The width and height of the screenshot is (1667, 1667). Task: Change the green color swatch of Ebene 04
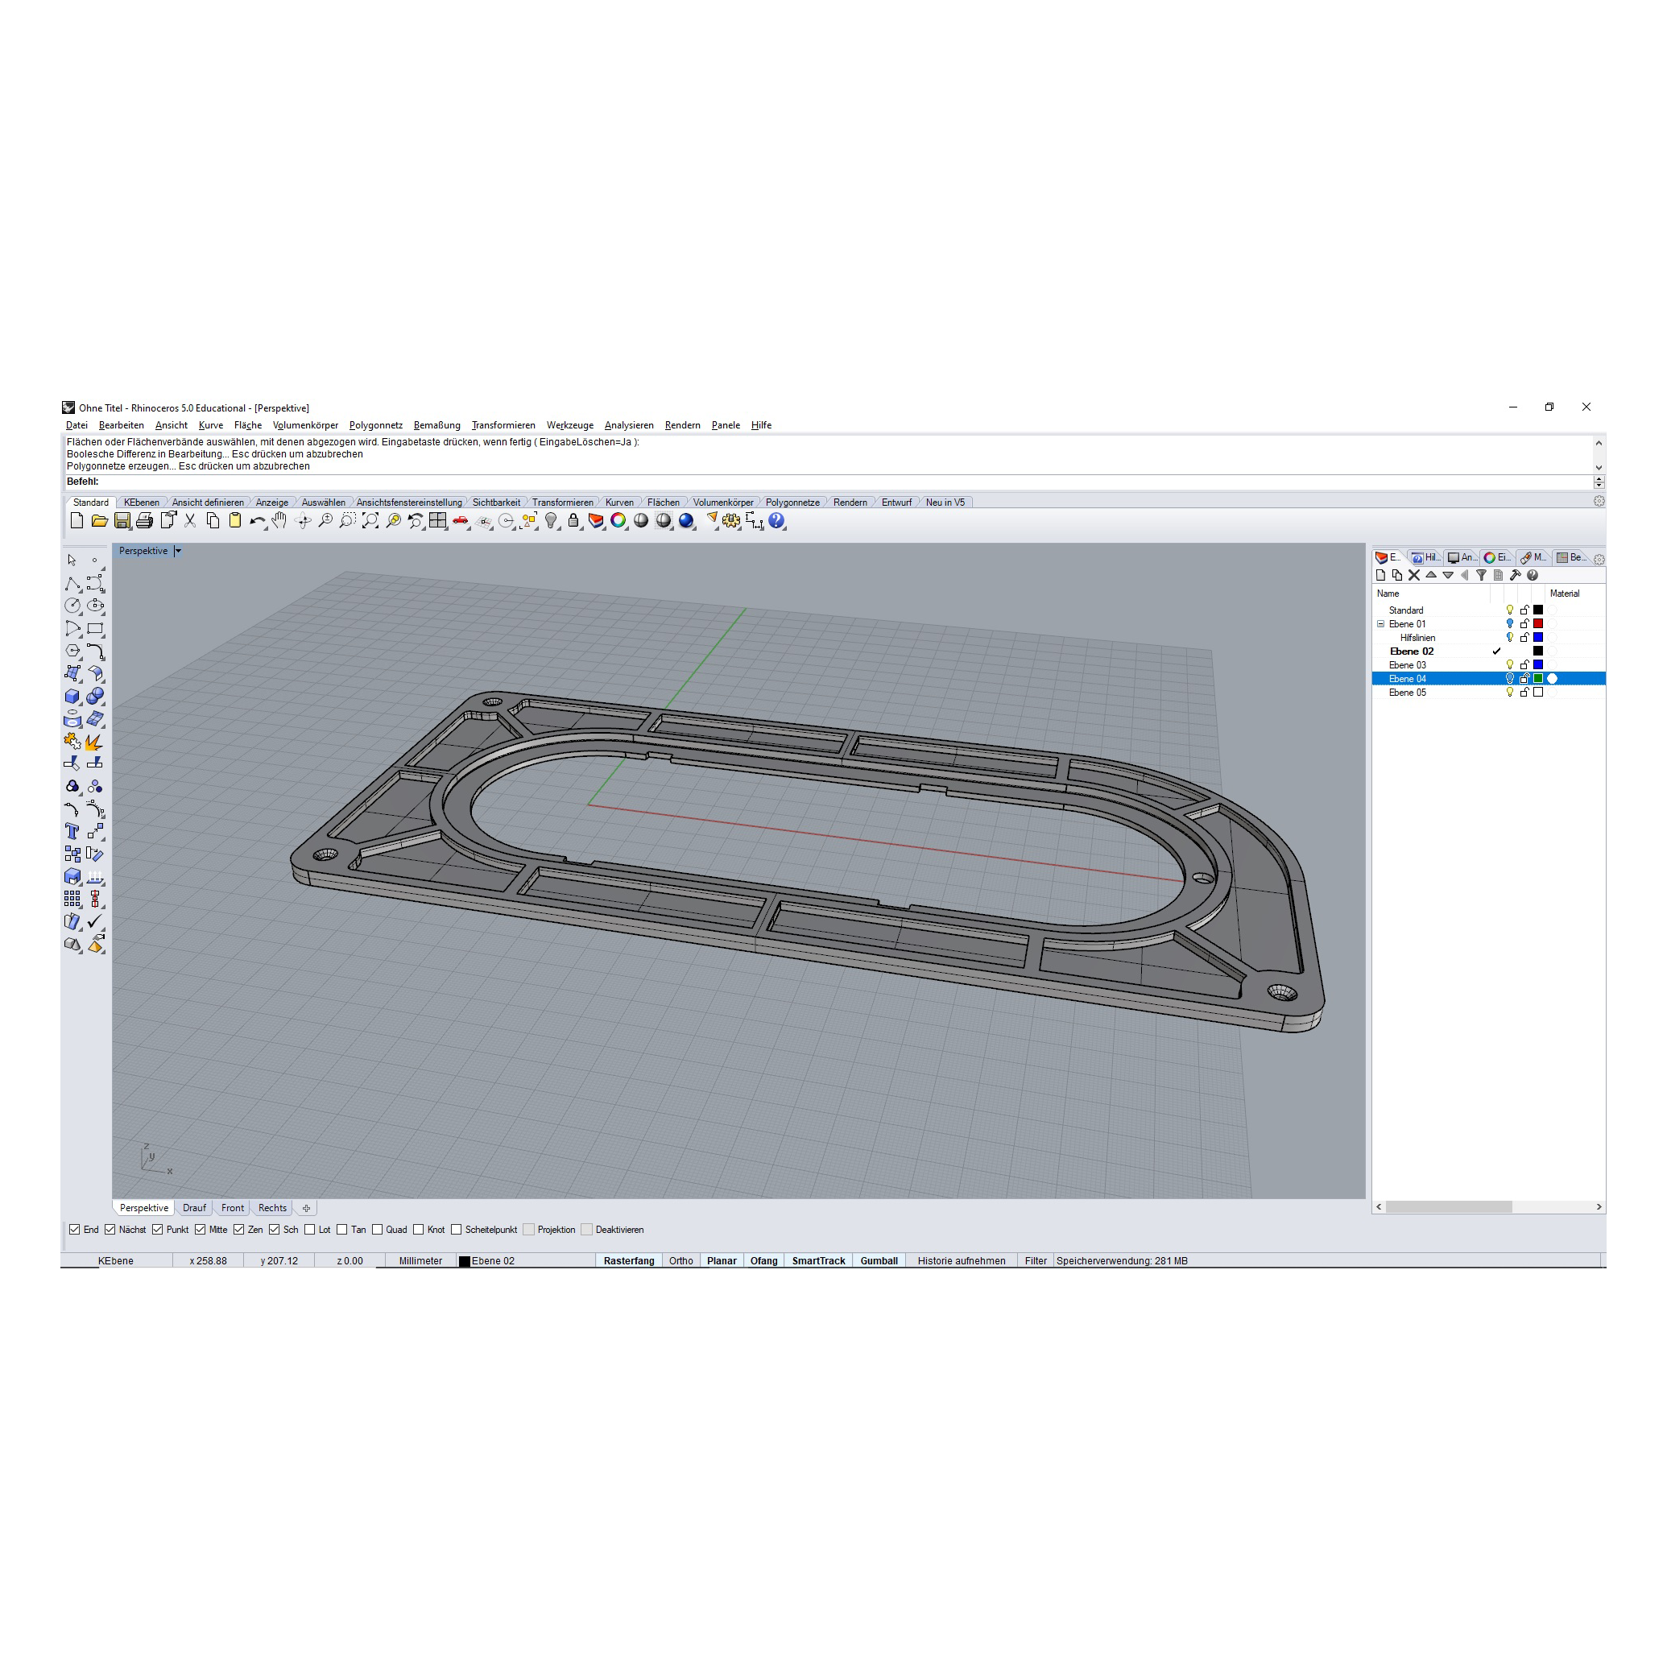coord(1537,679)
